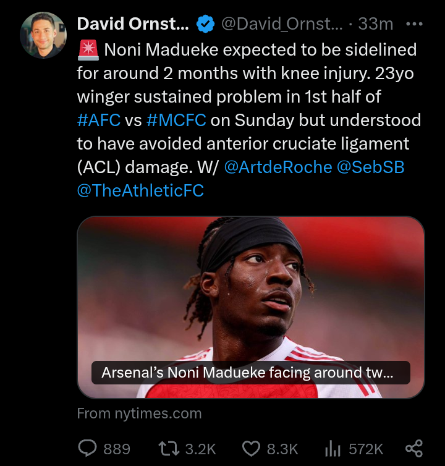Open David Ornstein's profile picture

pos(43,35)
